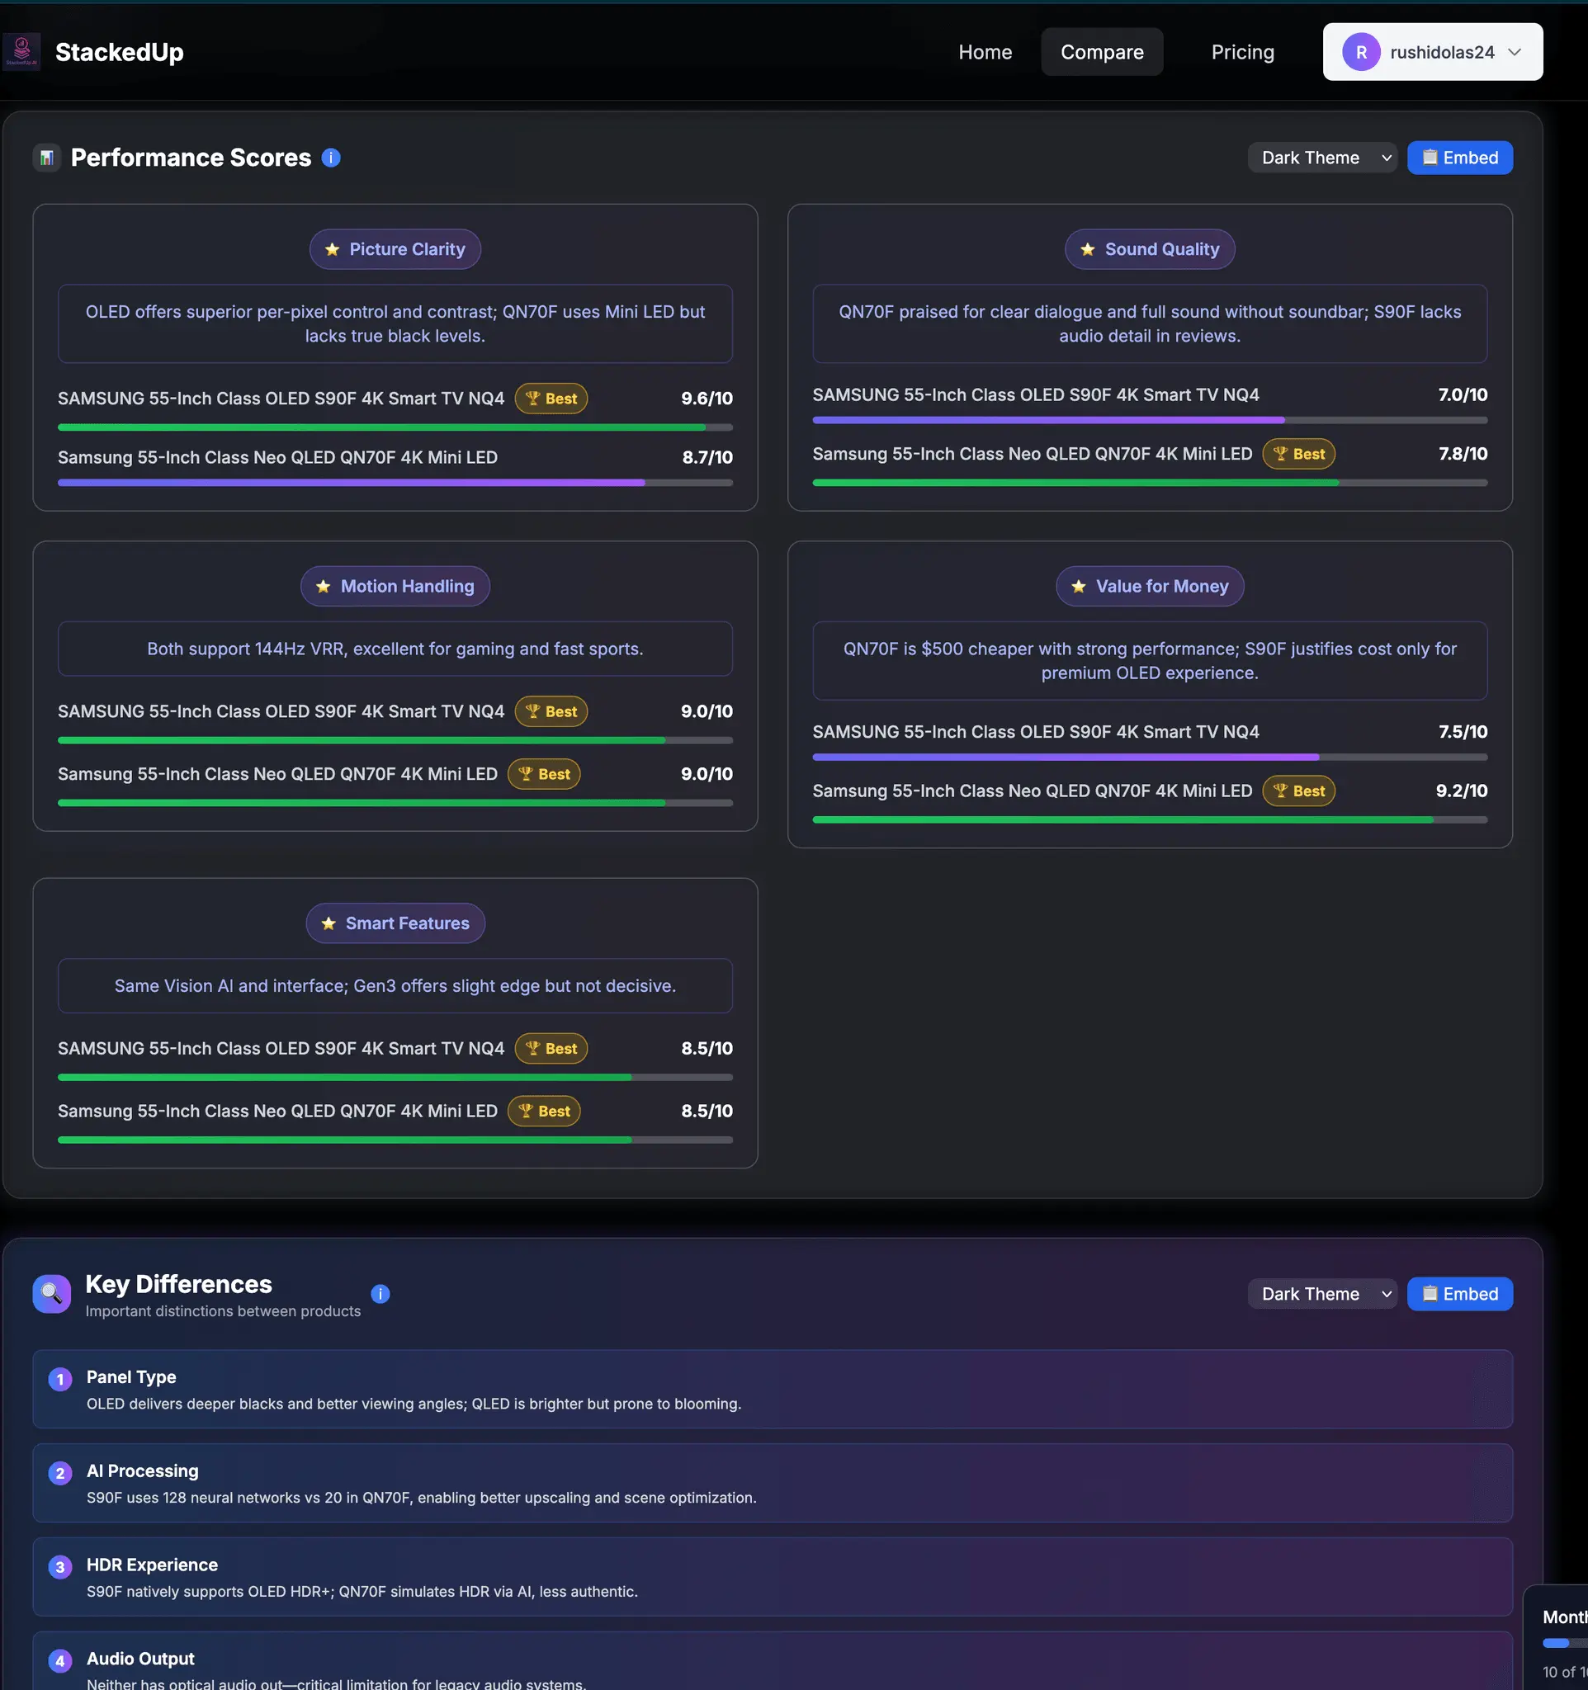Click 'Both support 144Hz VRR' description text
This screenshot has height=1690, width=1588.
coord(395,649)
